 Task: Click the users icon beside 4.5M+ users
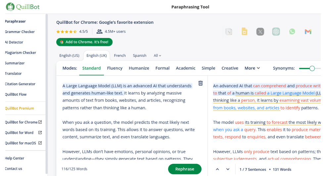tap(99, 32)
